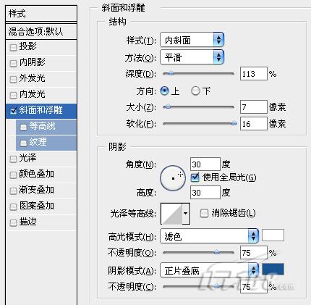
Task: Click the angle dial control
Action: tap(173, 178)
